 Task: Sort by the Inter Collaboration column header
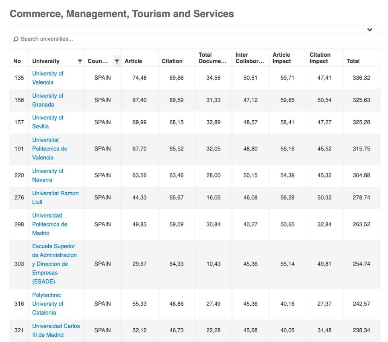249,58
